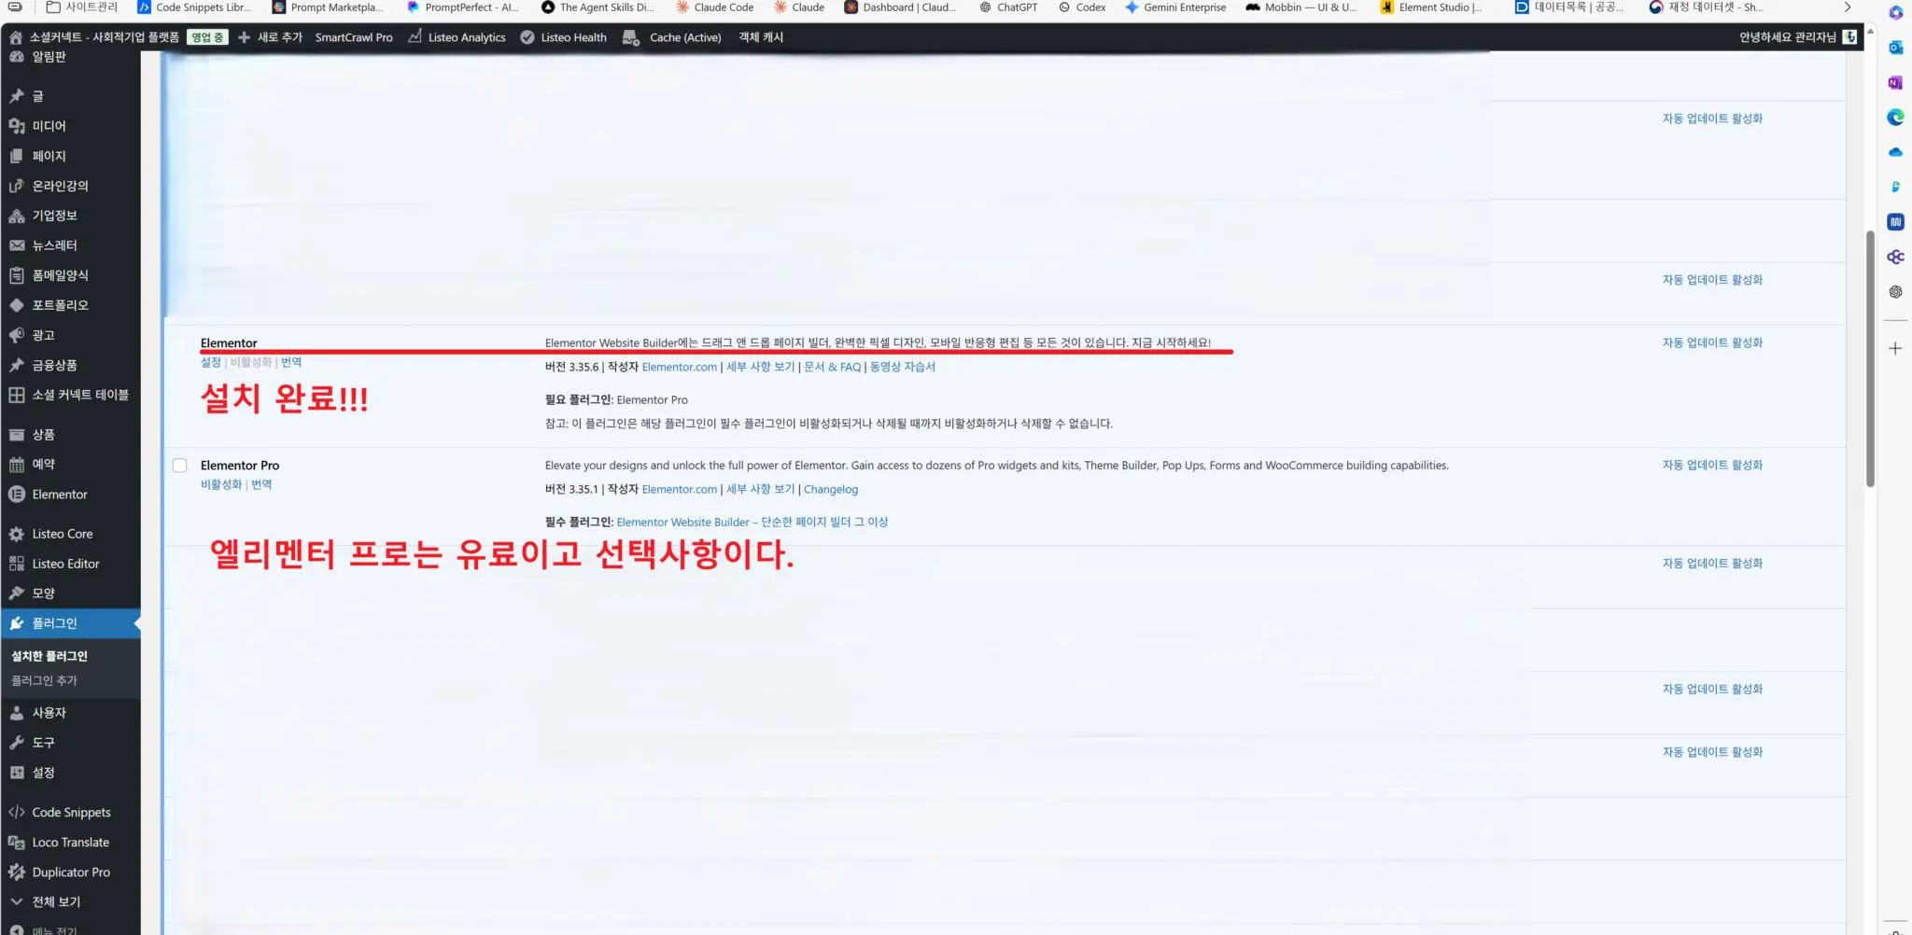Click 객체 캐시 in admin bar
Viewport: 1912px width, 935px height.
click(761, 37)
